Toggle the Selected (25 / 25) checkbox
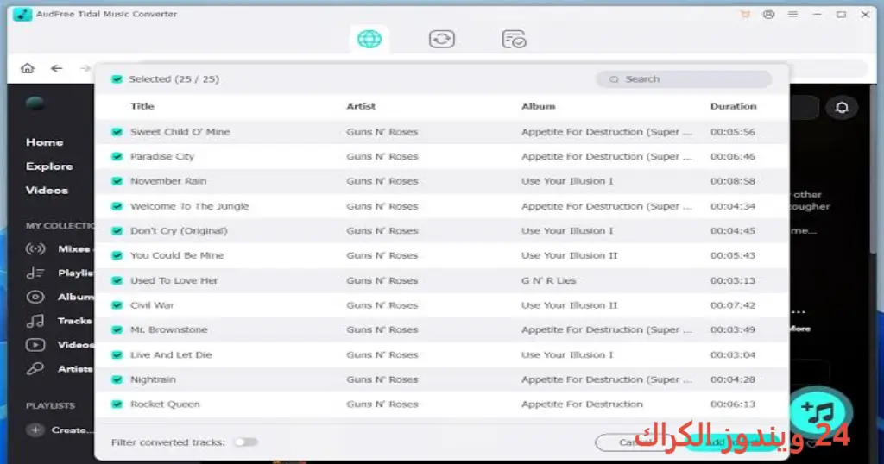The height and width of the screenshot is (464, 884). (117, 79)
